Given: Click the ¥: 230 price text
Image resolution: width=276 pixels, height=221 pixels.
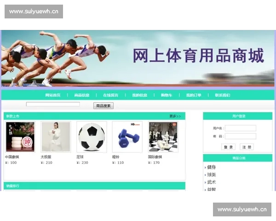Looking at the screenshot, I should (82, 163).
